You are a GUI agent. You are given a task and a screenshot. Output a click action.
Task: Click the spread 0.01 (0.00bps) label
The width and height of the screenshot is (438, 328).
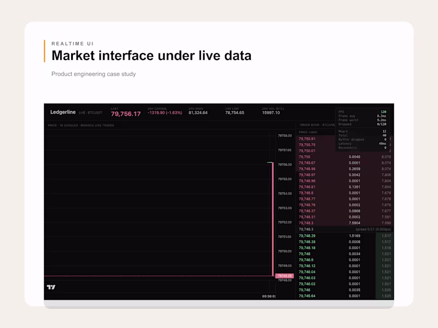click(x=373, y=229)
